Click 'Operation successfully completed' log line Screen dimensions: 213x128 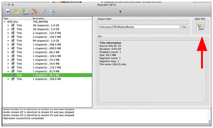click(x=23, y=118)
